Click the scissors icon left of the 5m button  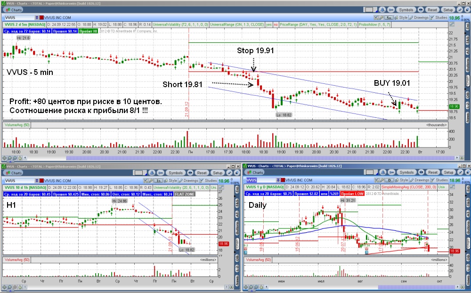[x=376, y=18]
